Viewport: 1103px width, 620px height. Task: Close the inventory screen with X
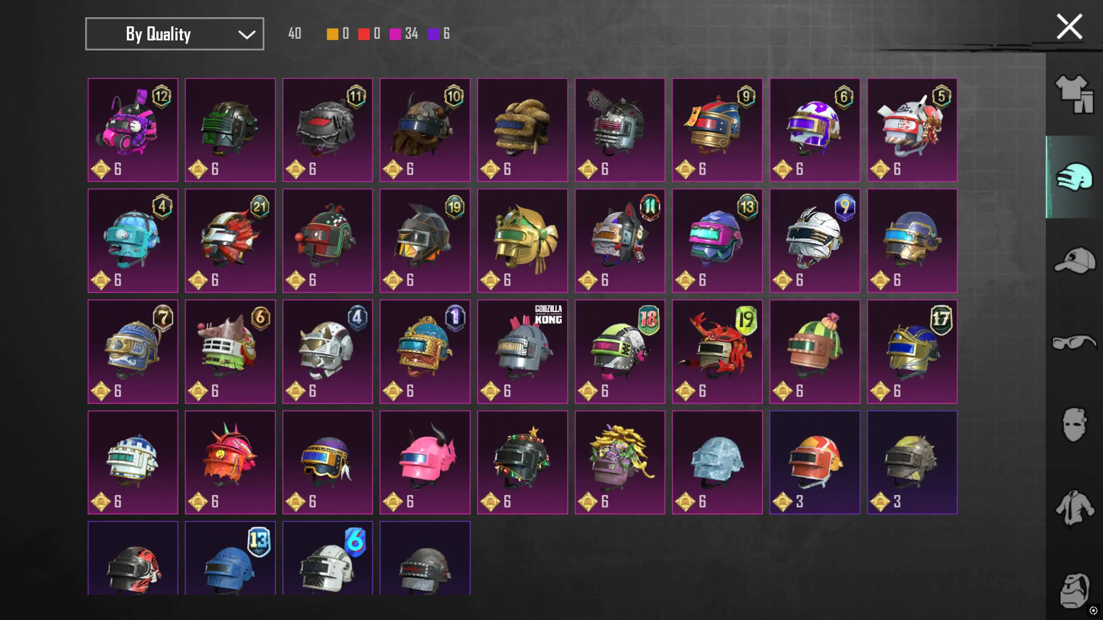coord(1069,27)
